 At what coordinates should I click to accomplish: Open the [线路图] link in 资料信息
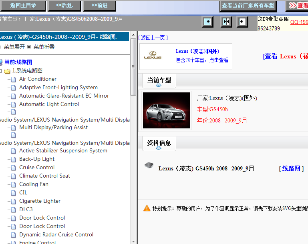[291, 168]
